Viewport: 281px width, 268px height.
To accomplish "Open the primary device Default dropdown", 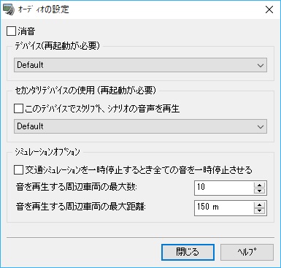I will (140, 65).
